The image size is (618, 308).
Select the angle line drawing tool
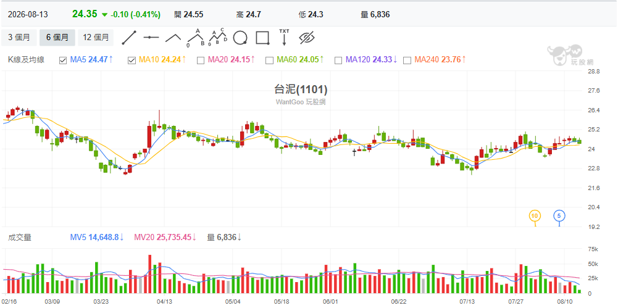(x=173, y=38)
